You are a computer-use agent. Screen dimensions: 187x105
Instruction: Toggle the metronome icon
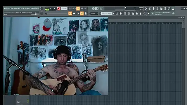coord(70,8)
